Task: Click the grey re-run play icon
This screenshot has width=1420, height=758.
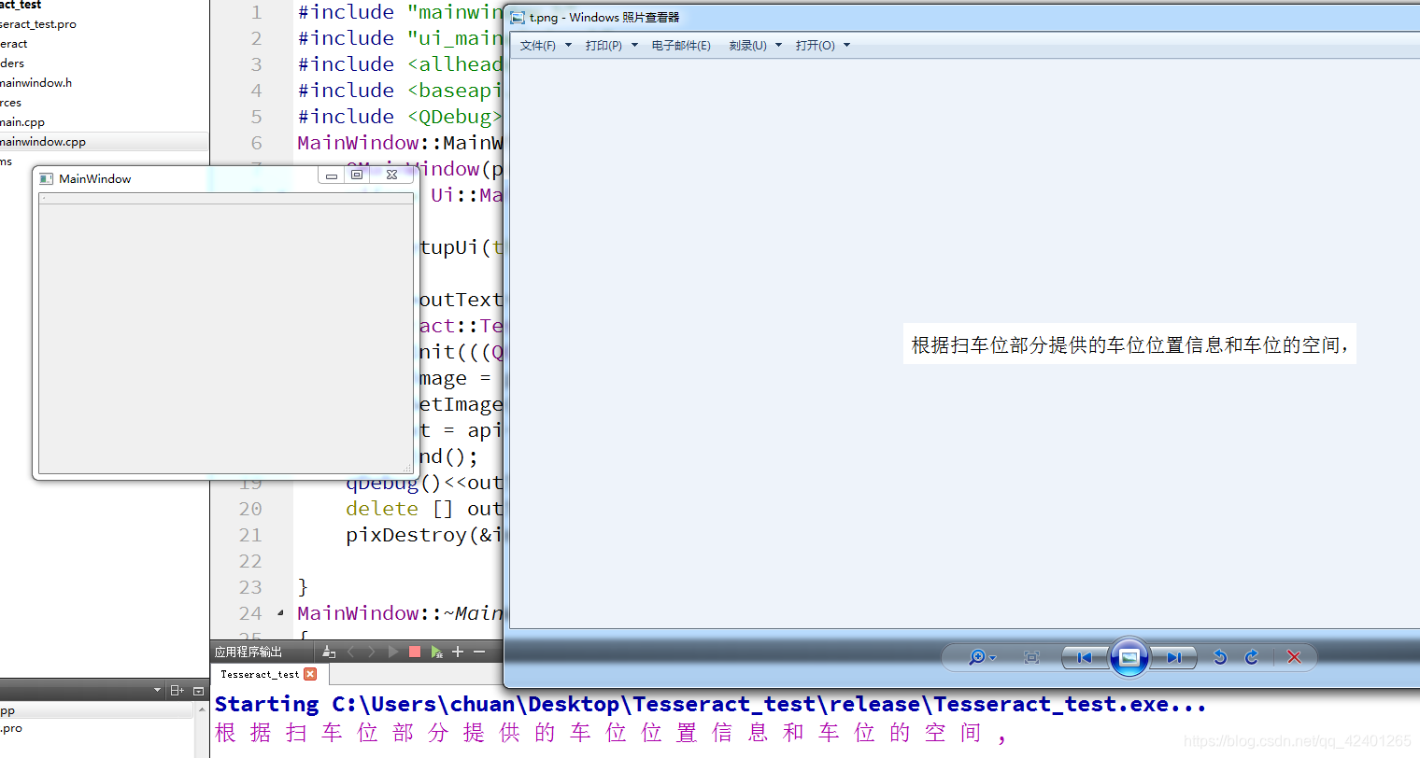Action: pyautogui.click(x=392, y=652)
